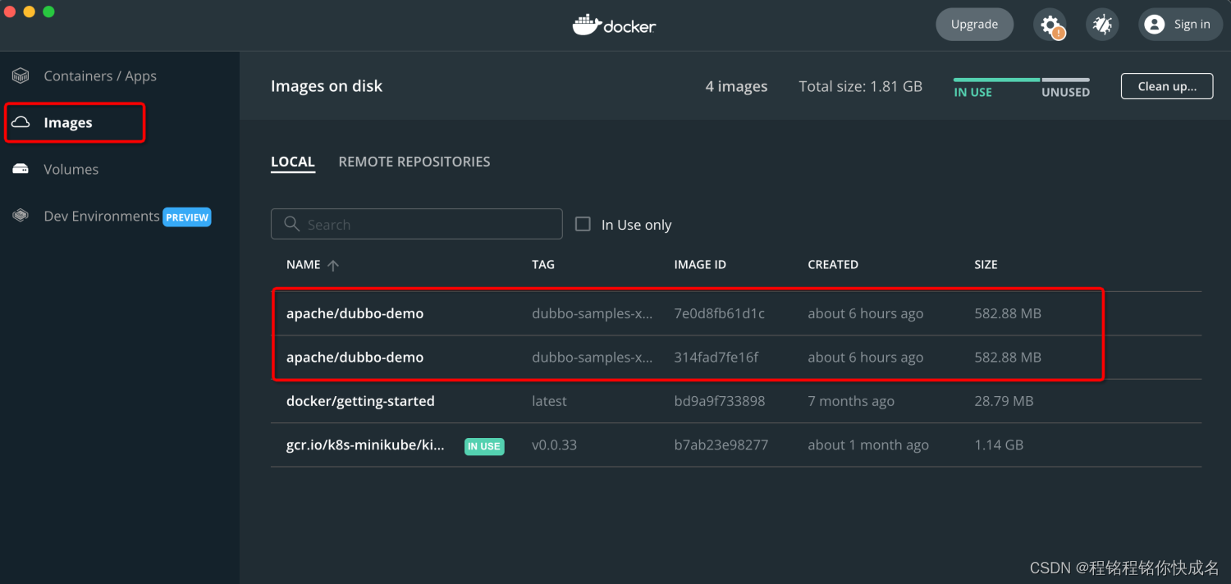Click the 'latest' tag cell
Viewport: 1231px width, 584px height.
[x=549, y=401]
